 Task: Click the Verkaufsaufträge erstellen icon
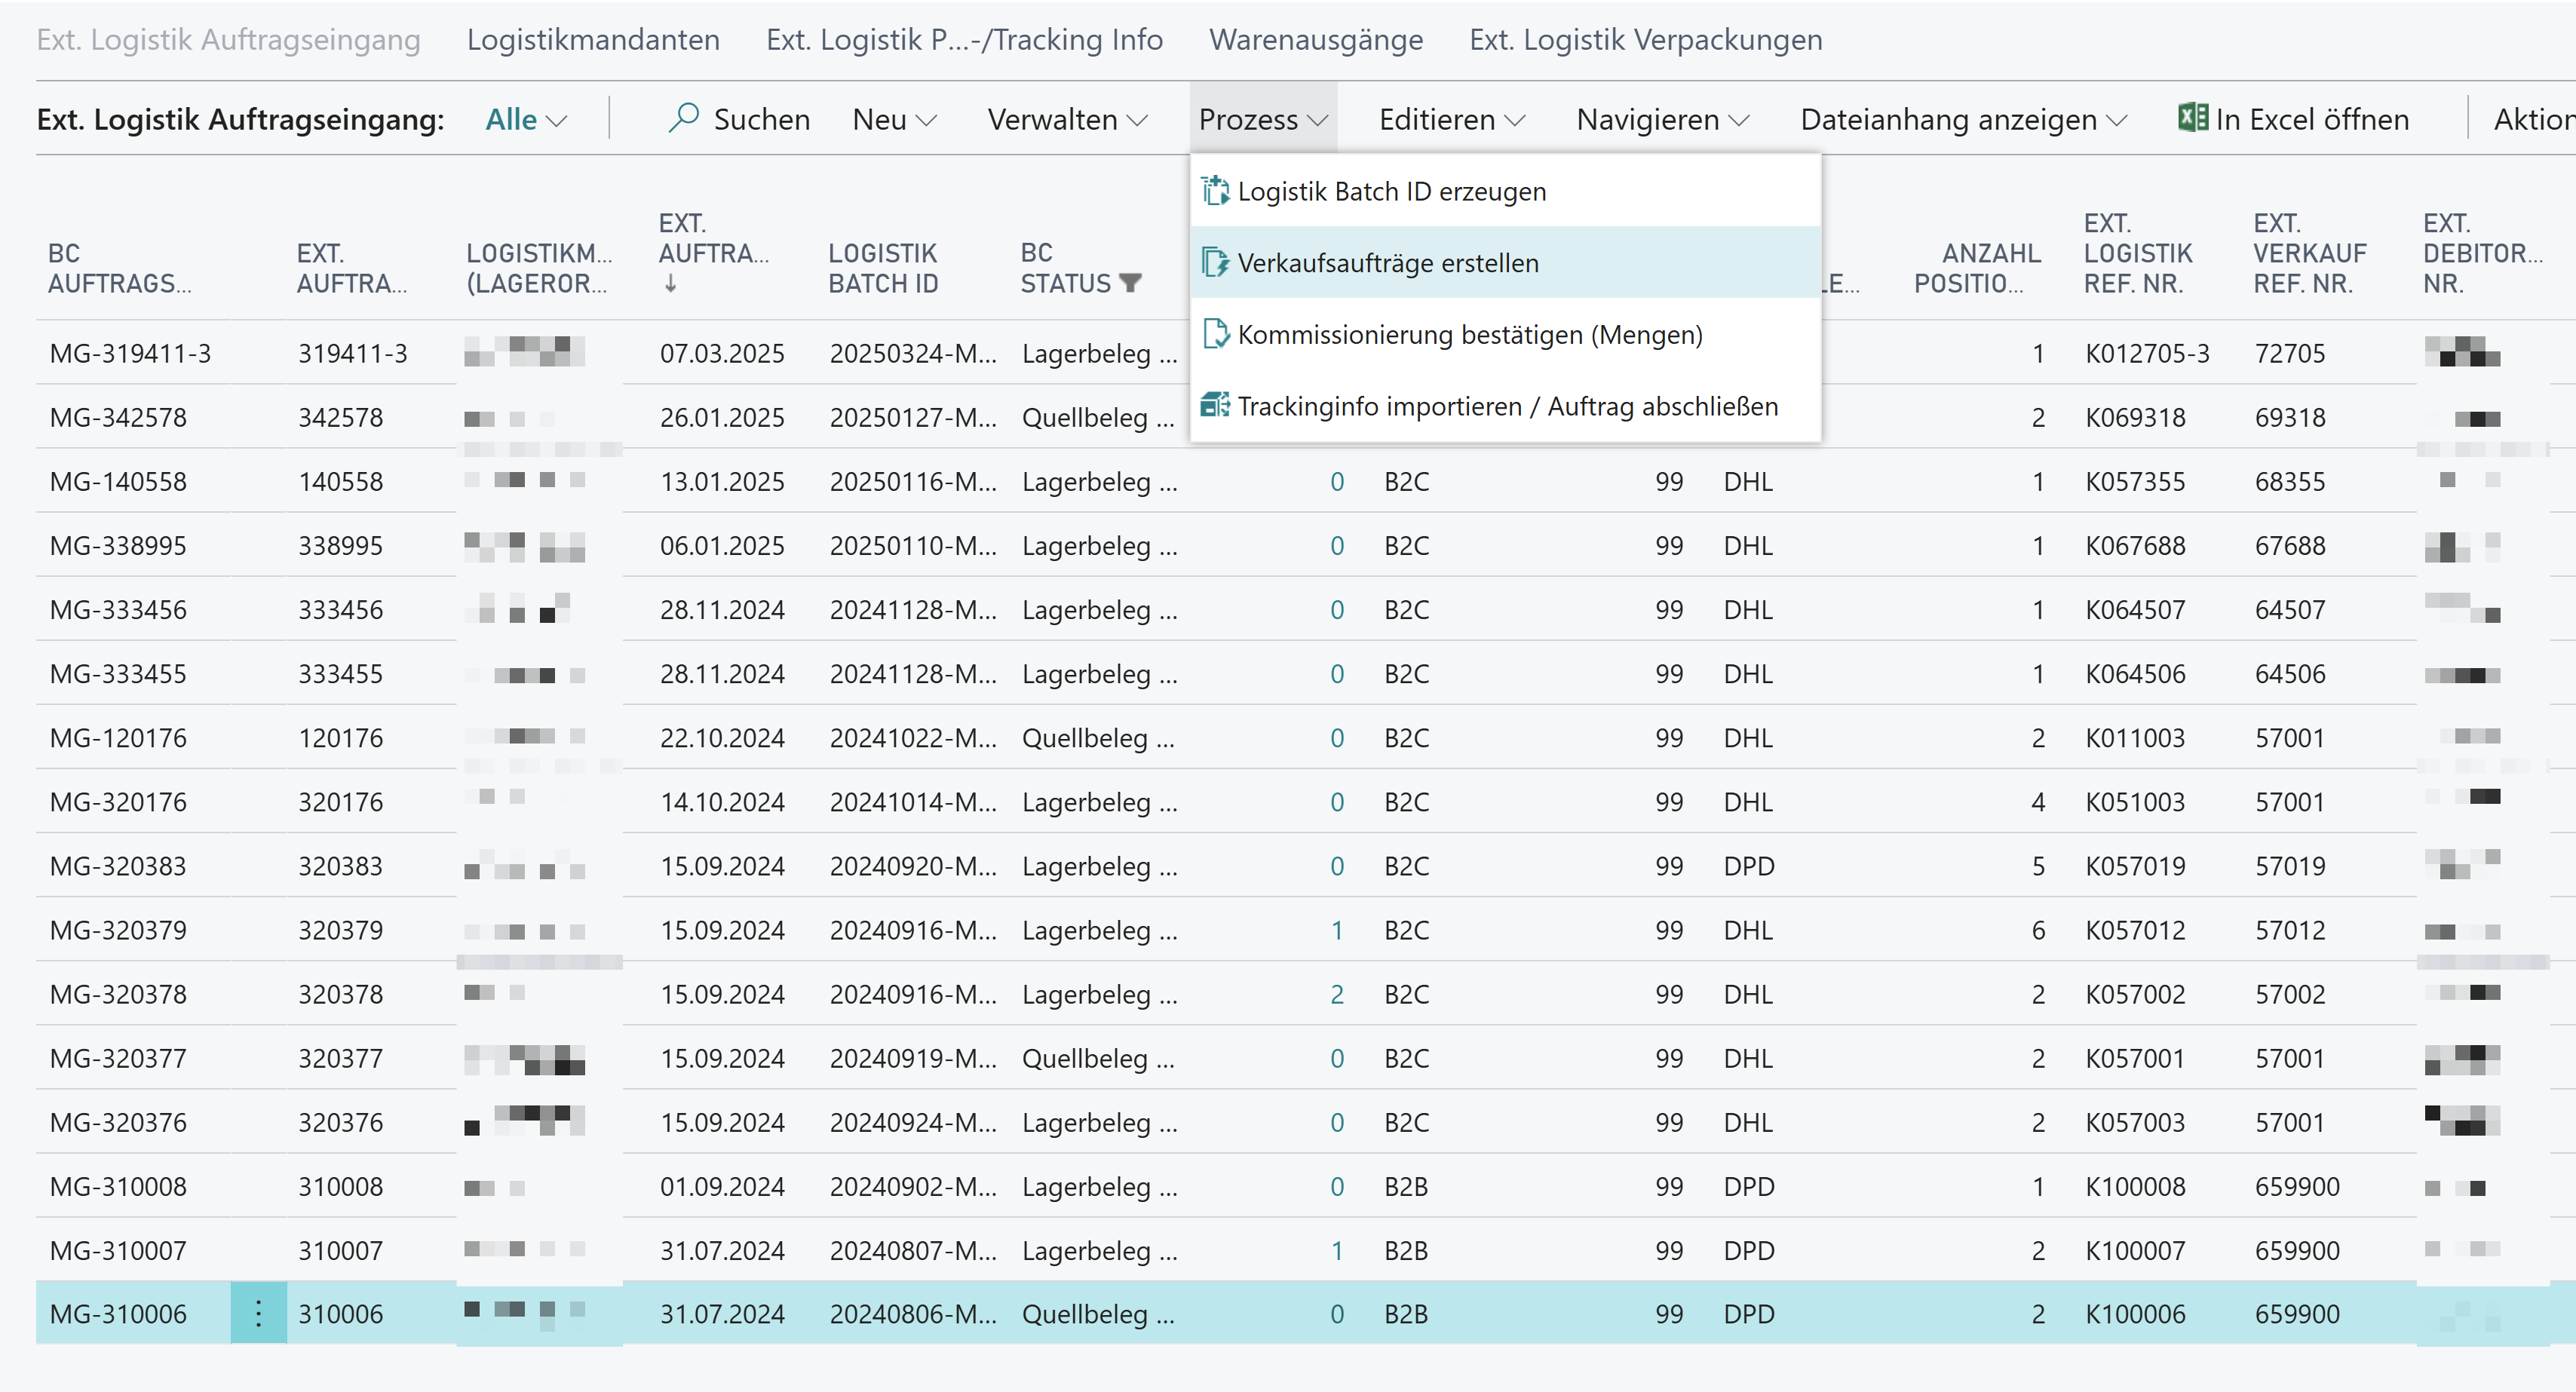click(1215, 263)
